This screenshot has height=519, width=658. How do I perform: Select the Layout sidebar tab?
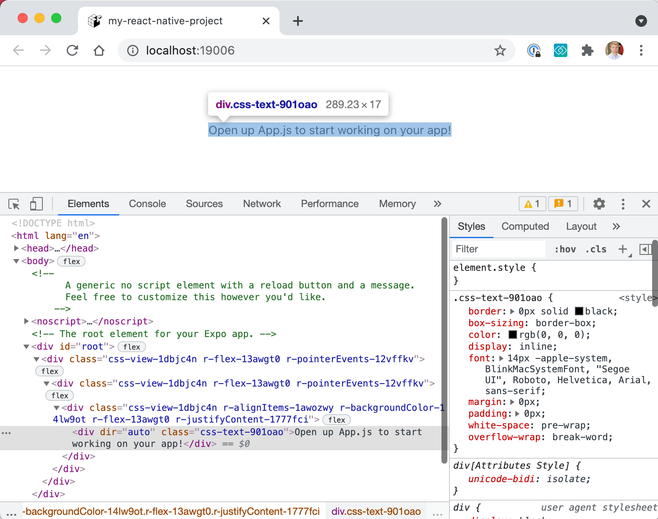click(581, 226)
